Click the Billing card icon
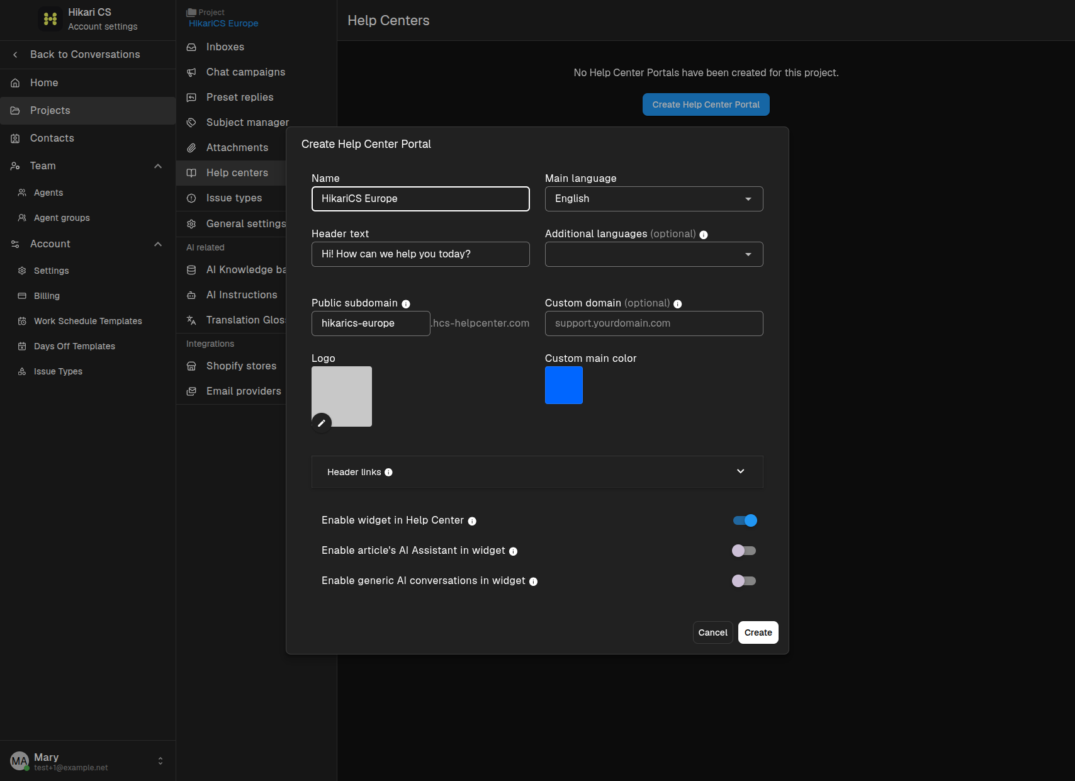This screenshot has height=781, width=1075. [x=22, y=296]
